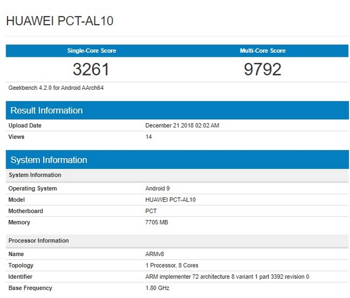
Task: Select the processor Name label
Action: (x=16, y=254)
